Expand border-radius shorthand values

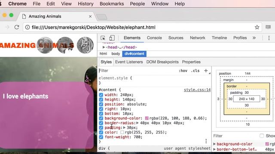point(137,123)
